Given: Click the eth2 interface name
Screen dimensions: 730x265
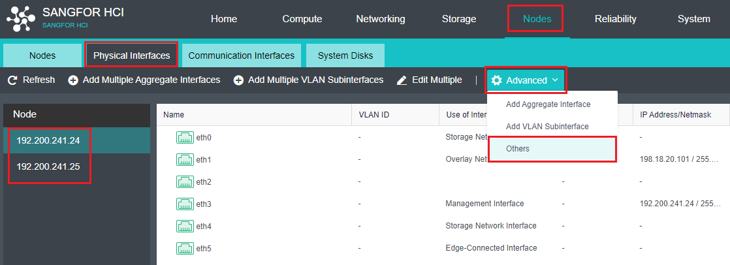Looking at the screenshot, I should (204, 181).
